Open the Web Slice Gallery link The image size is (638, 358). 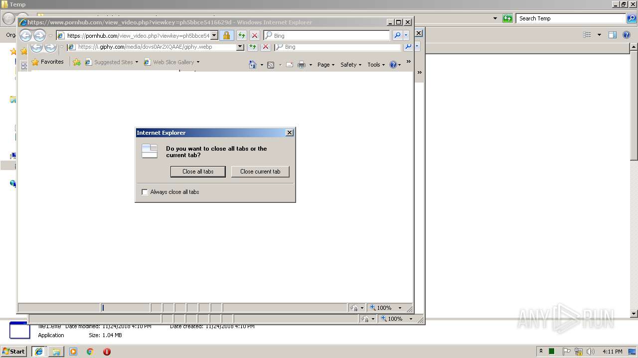tap(171, 62)
